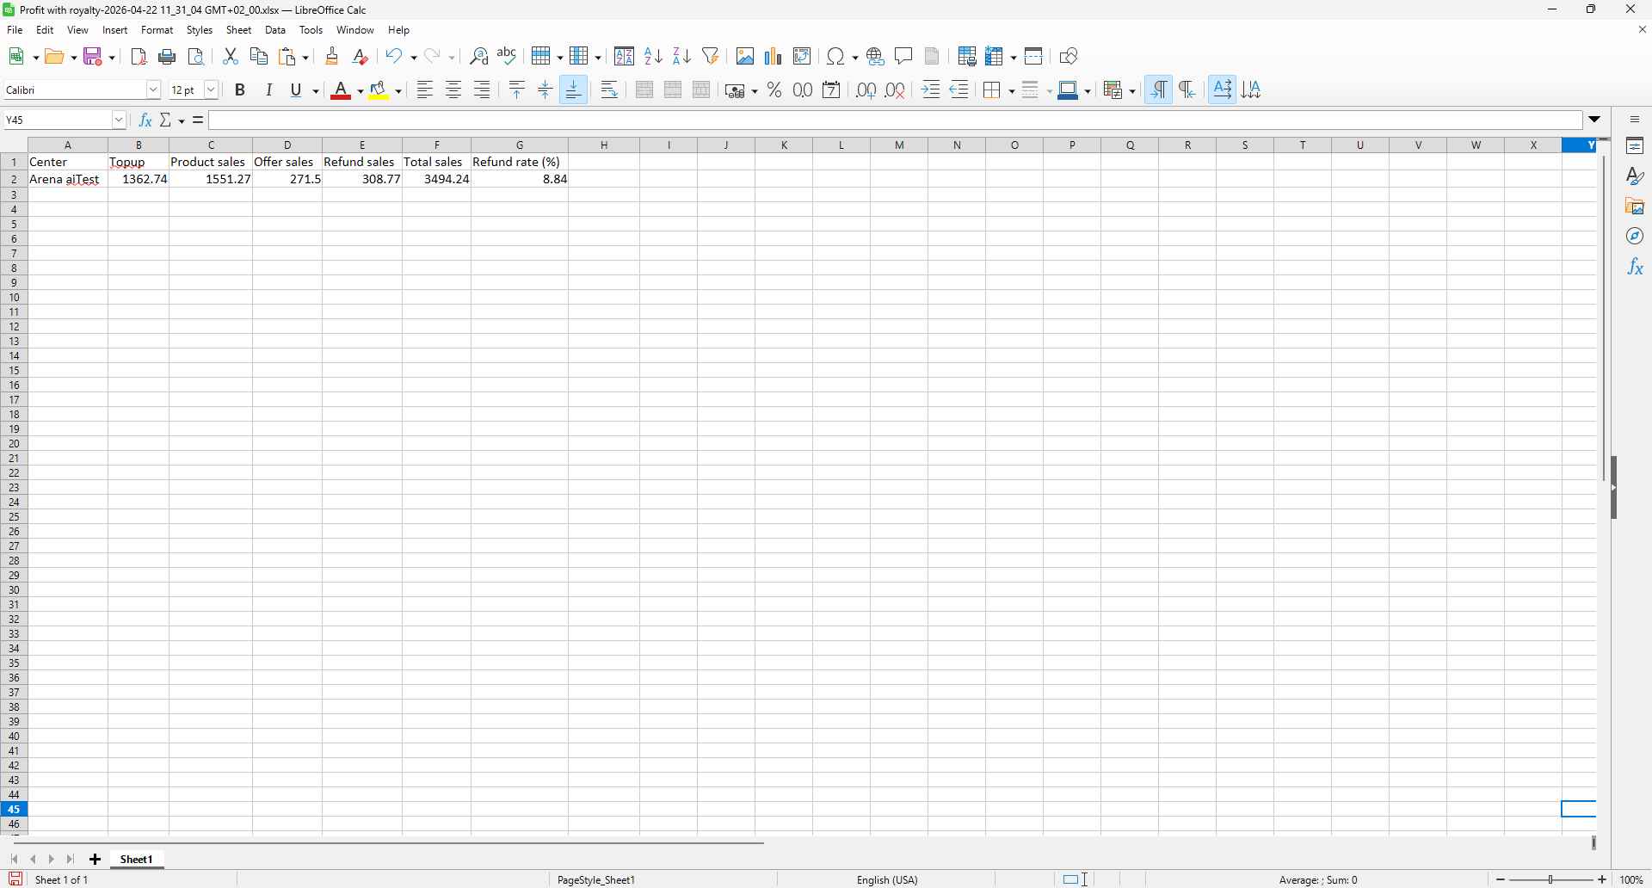
Task: Click the Print toolbar icon
Action: click(x=168, y=57)
